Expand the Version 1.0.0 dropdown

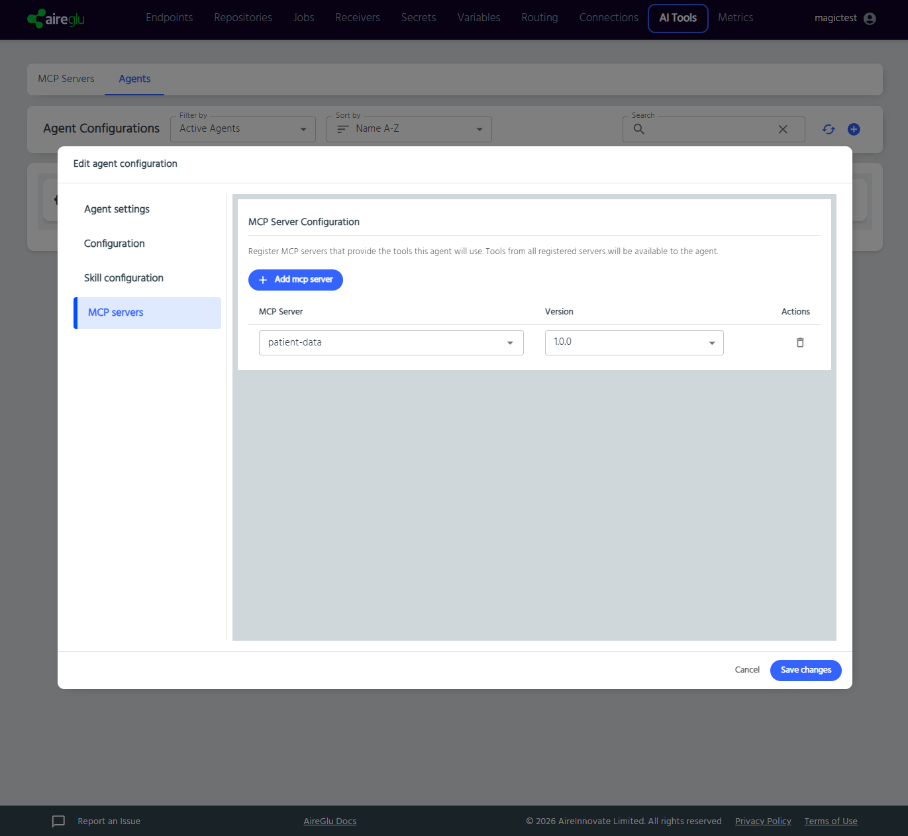tap(634, 343)
